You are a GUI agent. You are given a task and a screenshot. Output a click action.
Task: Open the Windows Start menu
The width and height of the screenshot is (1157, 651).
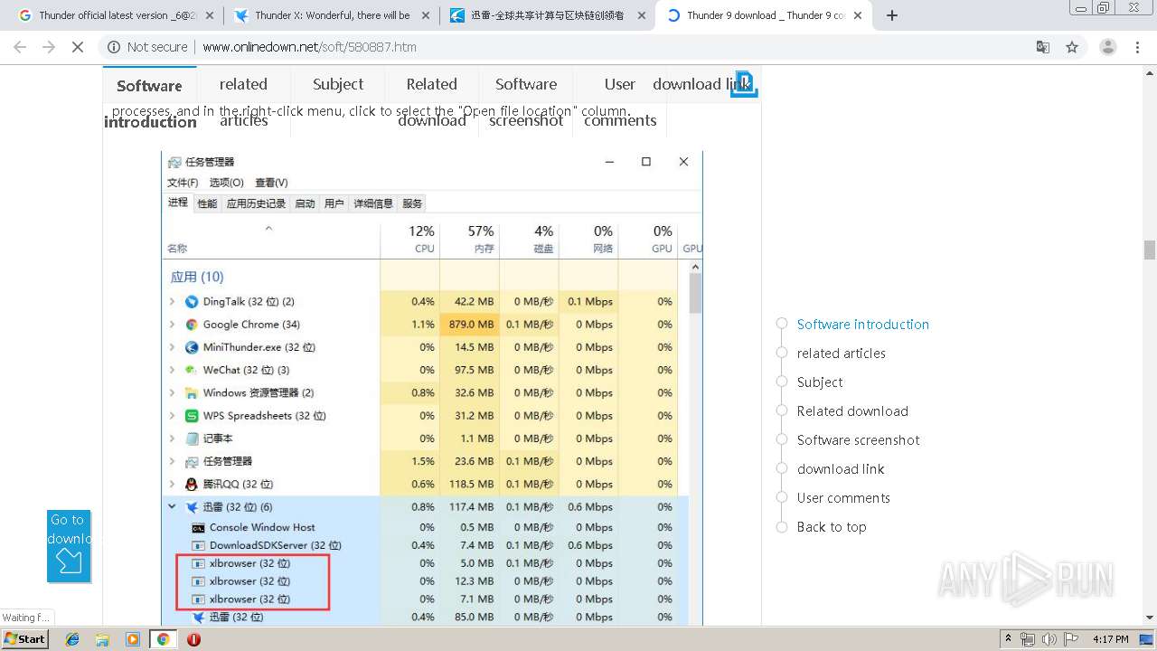(x=25, y=638)
